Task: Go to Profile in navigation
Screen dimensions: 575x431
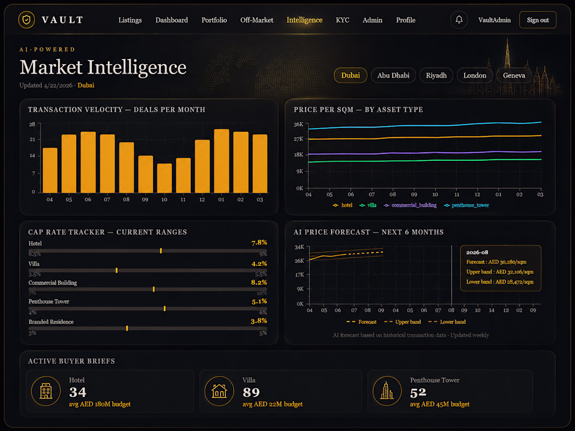Action: [x=406, y=20]
